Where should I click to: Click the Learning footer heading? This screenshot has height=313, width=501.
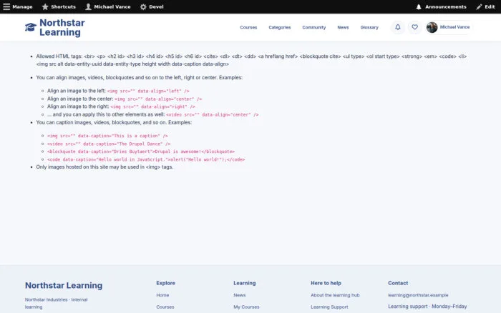coord(245,283)
